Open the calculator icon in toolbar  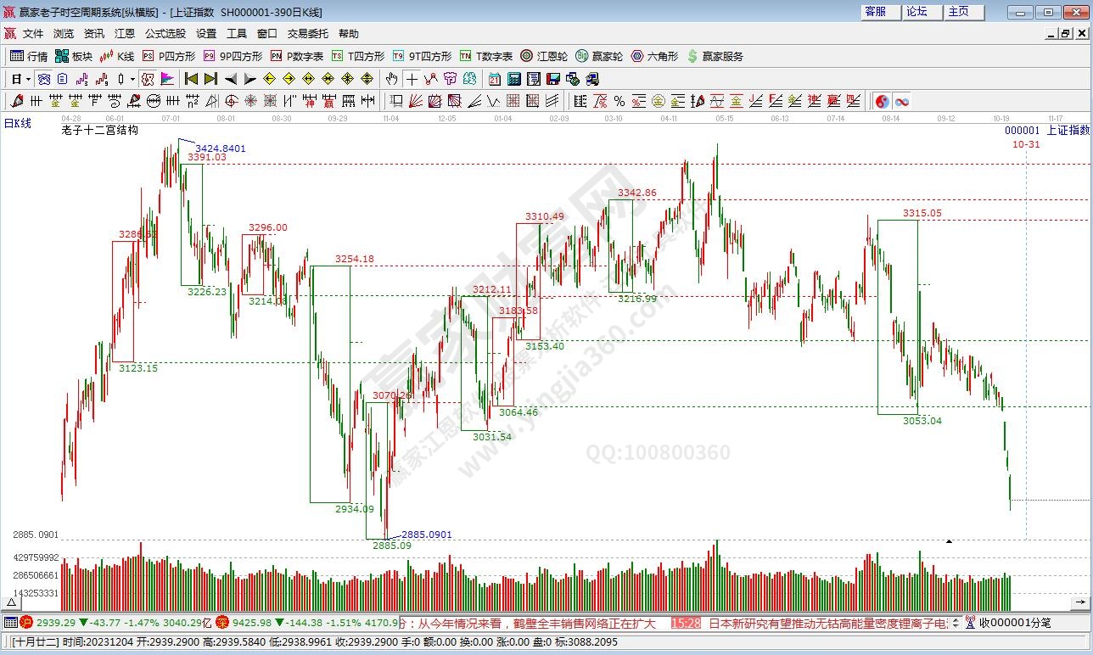[x=513, y=79]
